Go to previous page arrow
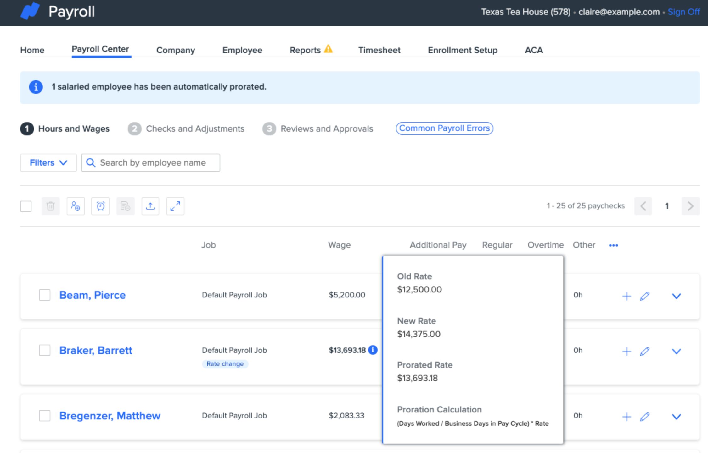This screenshot has height=453, width=708. (x=643, y=206)
